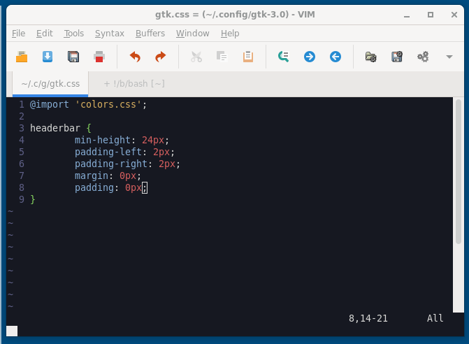Cut selection with the scissors icon
Image resolution: width=469 pixels, height=344 pixels.
pos(196,57)
